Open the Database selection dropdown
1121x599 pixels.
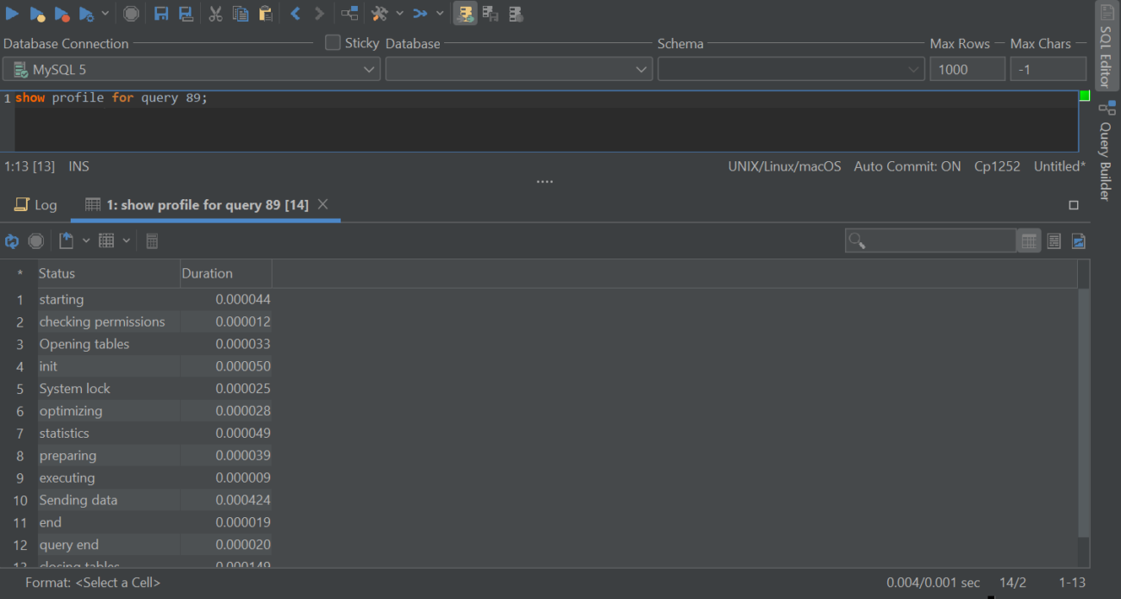pyautogui.click(x=642, y=68)
